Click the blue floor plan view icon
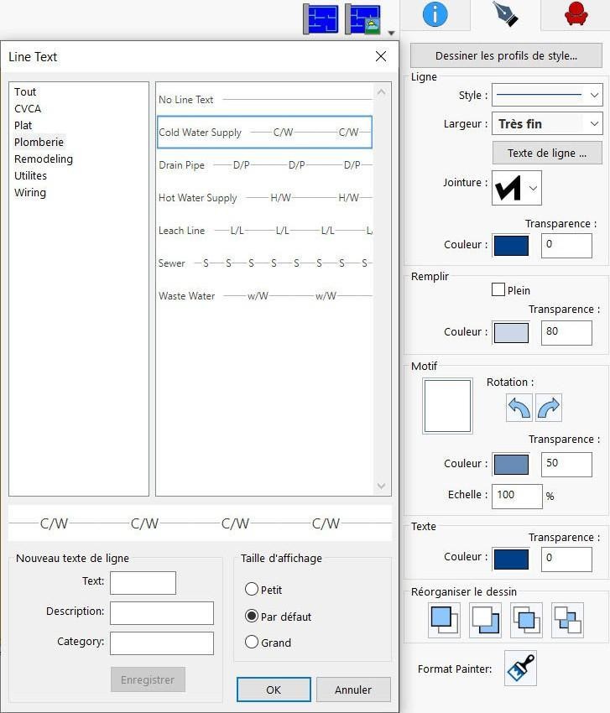Viewport: 610px width, 713px height. (x=321, y=18)
